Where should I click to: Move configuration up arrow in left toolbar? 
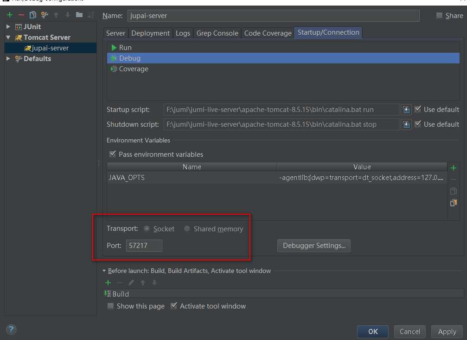[x=56, y=15]
